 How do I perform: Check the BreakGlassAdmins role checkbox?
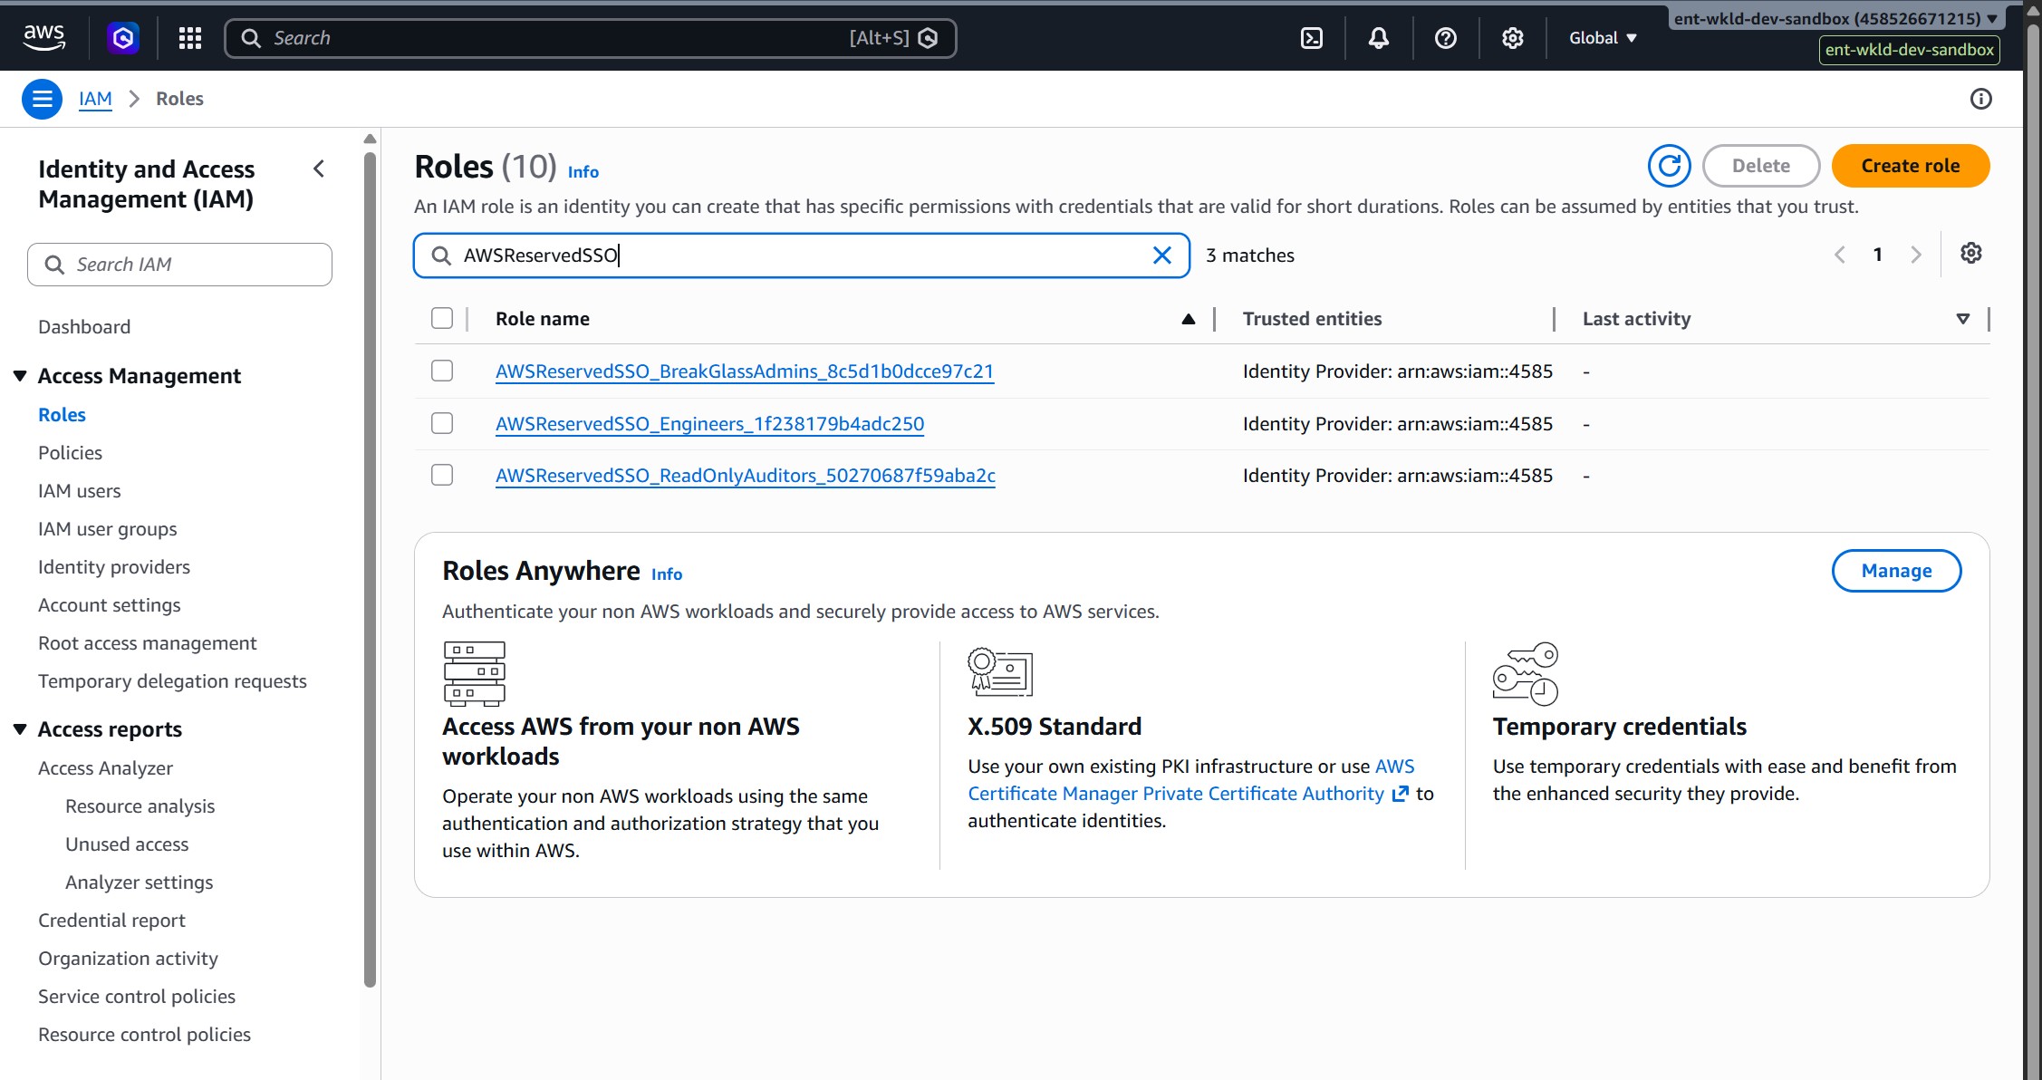pos(441,371)
